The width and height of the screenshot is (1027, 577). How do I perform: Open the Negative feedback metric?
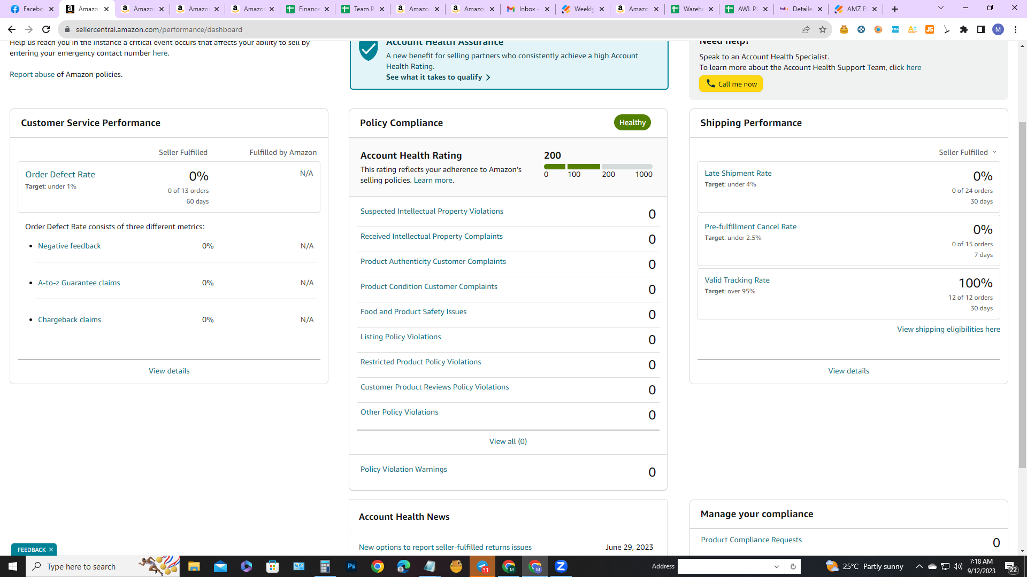(70, 246)
